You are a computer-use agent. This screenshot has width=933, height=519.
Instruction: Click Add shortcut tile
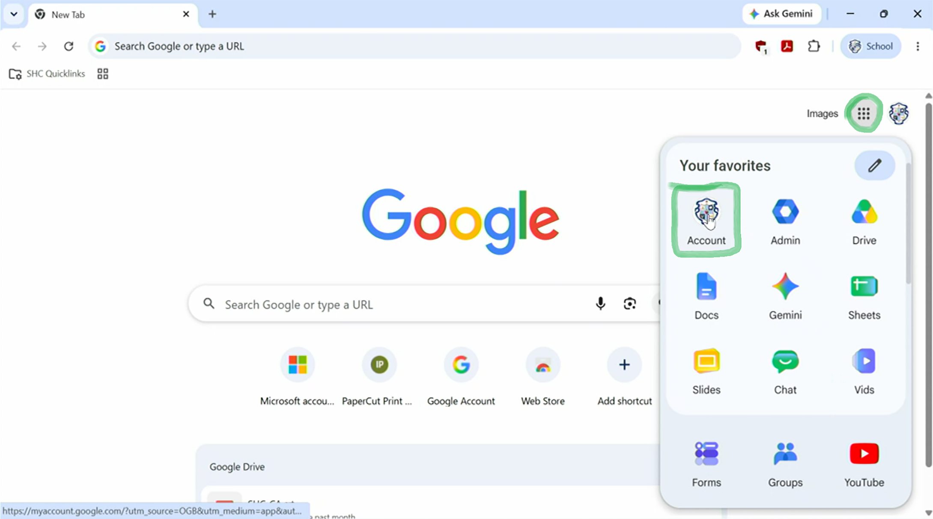[624, 377]
